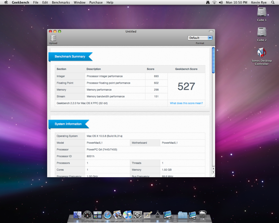The height and width of the screenshot is (223, 279).
Task: Click the clock reading Mon 10:50 PM
Action: point(236,2)
